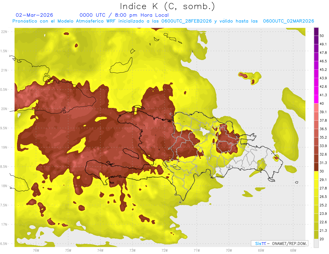
Task: Click the colorbar value '43.9'
Action: [x=323, y=78]
